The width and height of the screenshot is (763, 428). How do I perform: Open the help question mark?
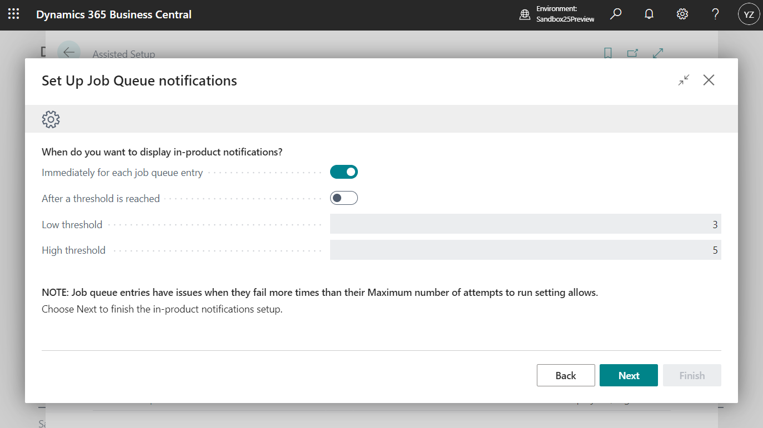pos(715,14)
